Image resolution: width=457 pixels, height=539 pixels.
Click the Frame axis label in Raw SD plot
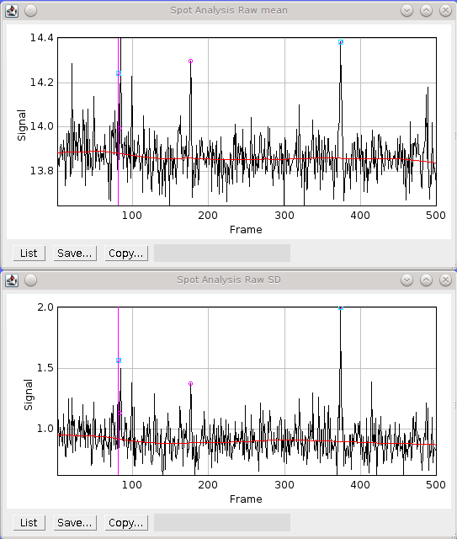coord(246,499)
